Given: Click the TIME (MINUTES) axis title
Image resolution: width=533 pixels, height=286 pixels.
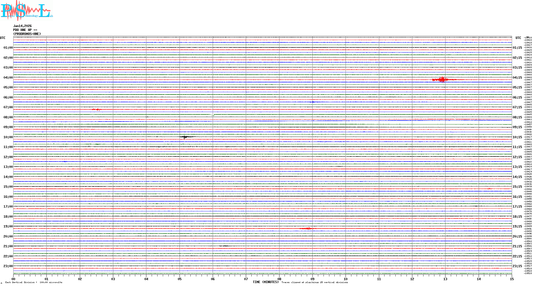Looking at the screenshot, I should click(x=265, y=282).
